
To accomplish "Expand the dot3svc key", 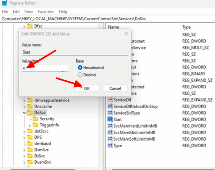I will 24,131.
